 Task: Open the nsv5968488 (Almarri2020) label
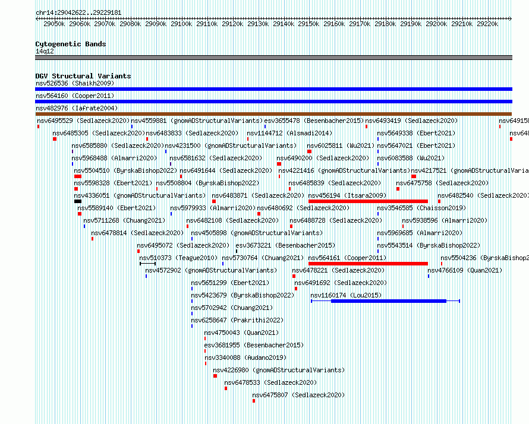[114, 158]
